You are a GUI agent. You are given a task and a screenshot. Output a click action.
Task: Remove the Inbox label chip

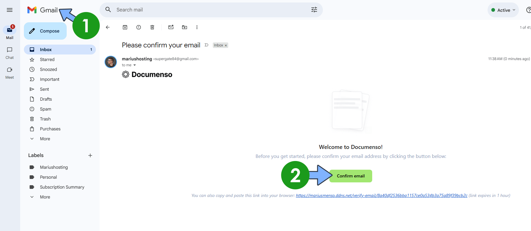pos(226,46)
